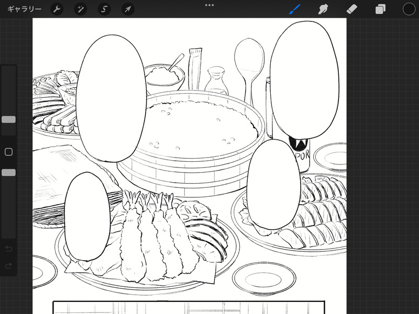Open the Adjustments magic wand menu
419x314 pixels.
pyautogui.click(x=81, y=9)
